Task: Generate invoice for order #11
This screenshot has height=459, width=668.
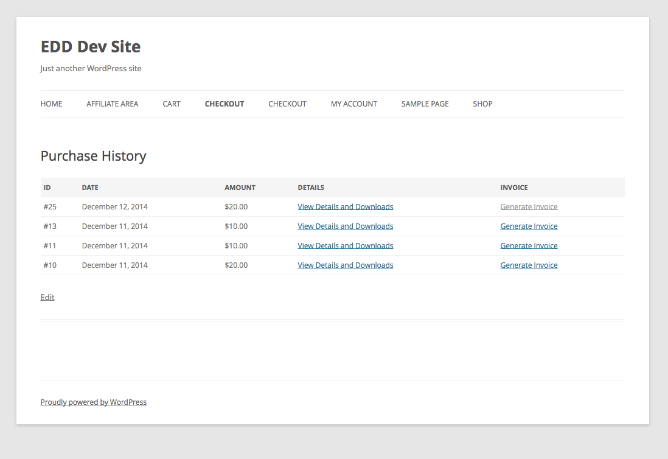Action: point(529,246)
